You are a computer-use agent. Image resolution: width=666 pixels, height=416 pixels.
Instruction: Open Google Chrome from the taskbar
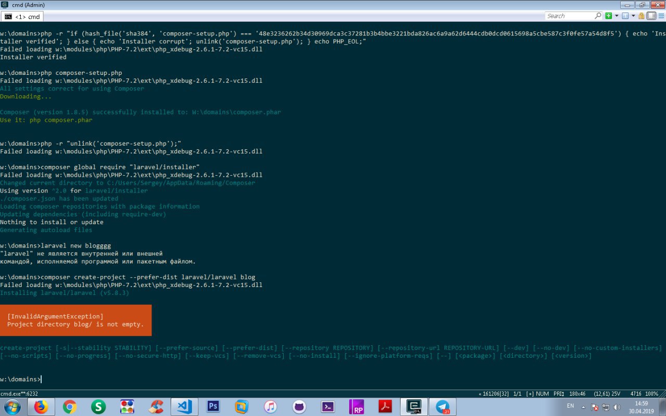(70, 407)
